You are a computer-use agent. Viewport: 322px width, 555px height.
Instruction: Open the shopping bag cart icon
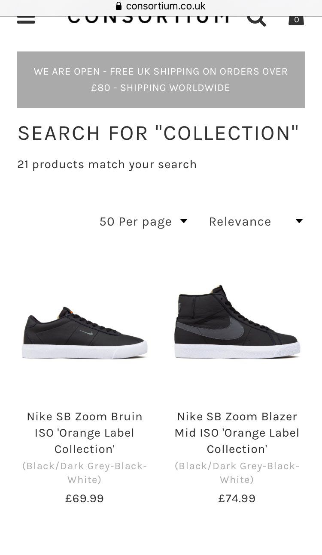coord(296,19)
